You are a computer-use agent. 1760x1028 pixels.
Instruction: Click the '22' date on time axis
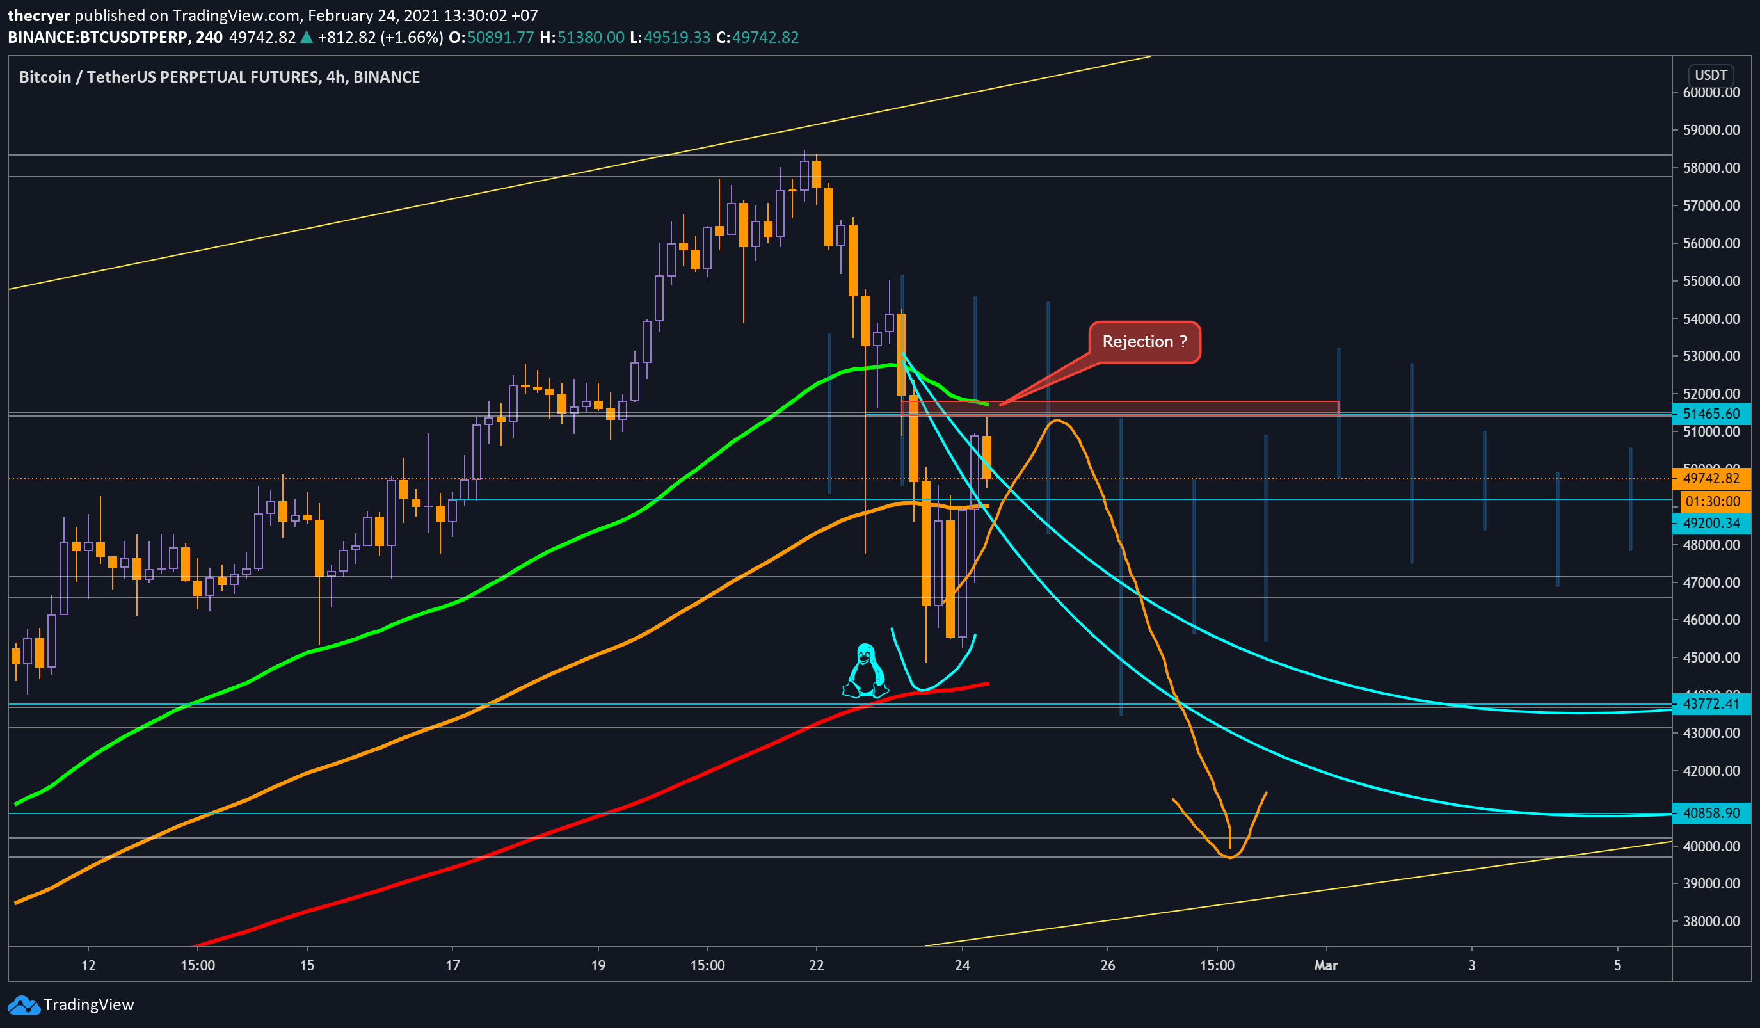817,965
